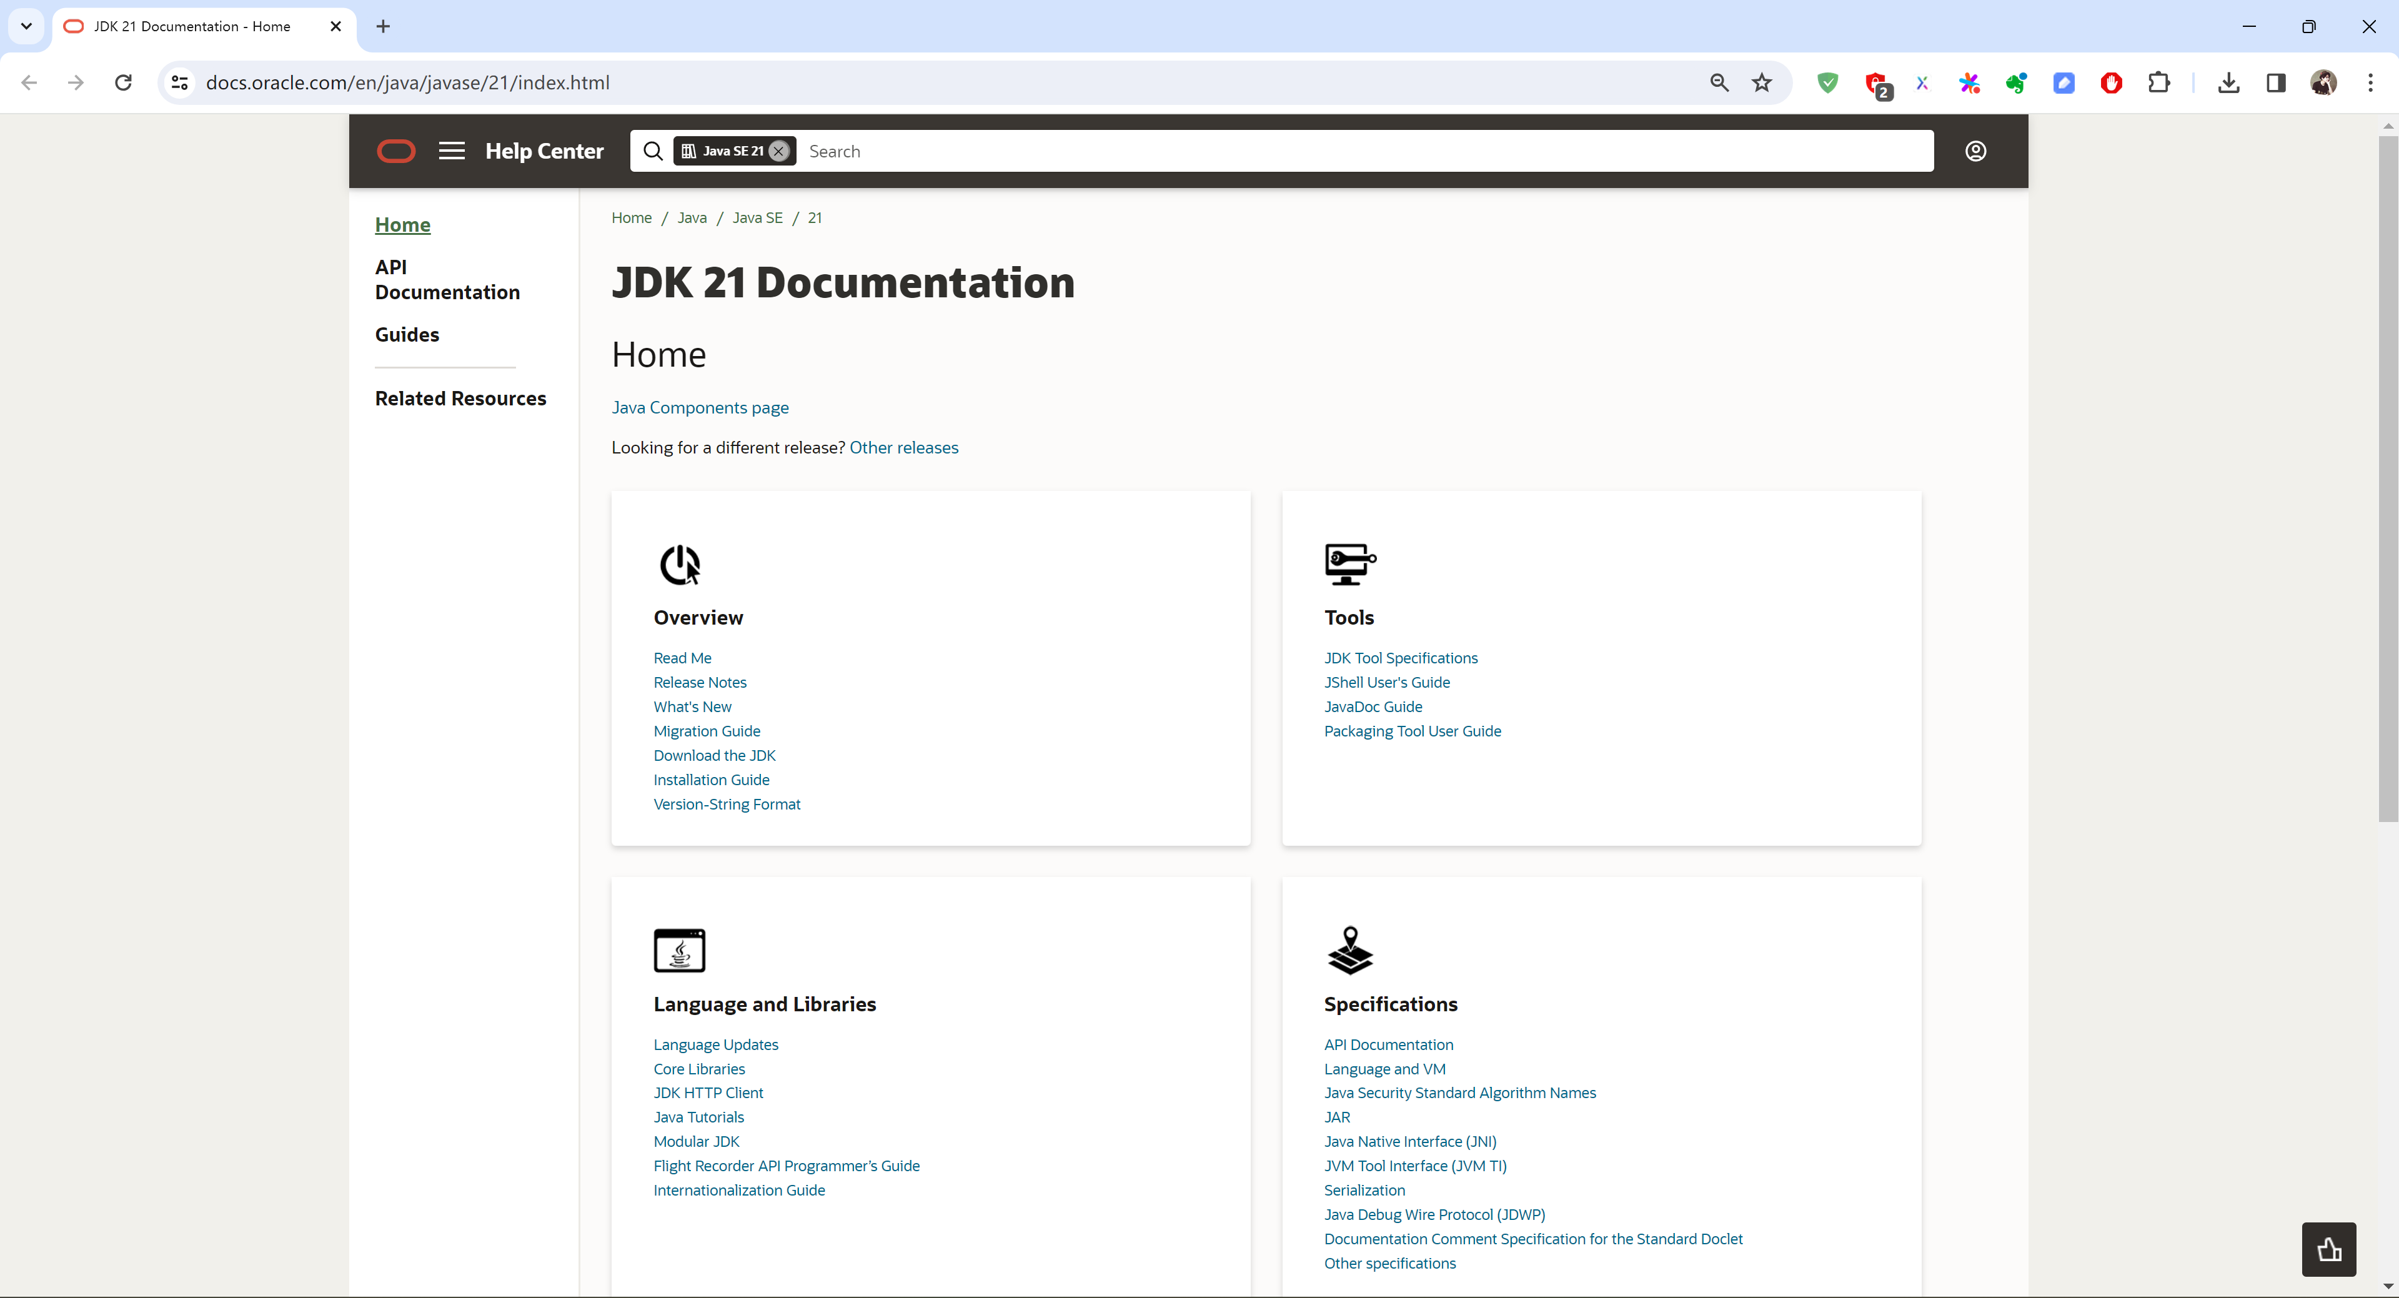Click the search magnifier icon
2399x1298 pixels.
coord(653,151)
